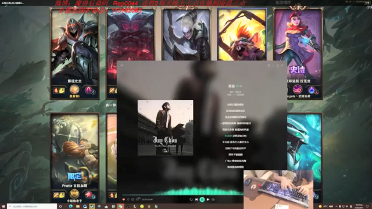The height and width of the screenshot is (209, 372).
Task: Click summoner spell icons on 影流之主 card
Action: (59, 91)
